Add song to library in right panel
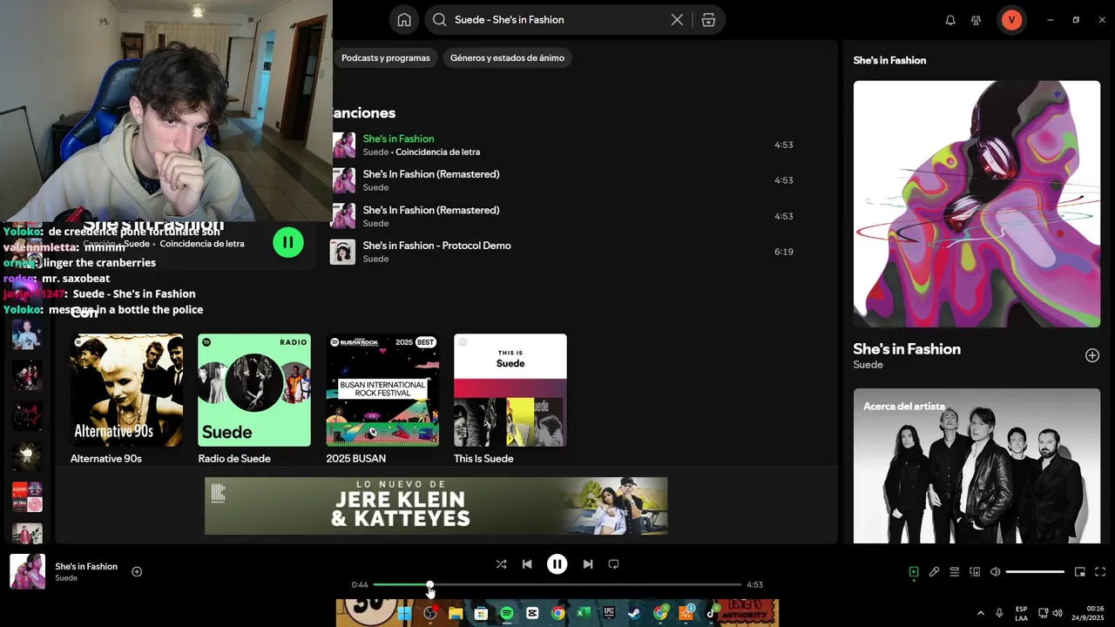 1092,355
